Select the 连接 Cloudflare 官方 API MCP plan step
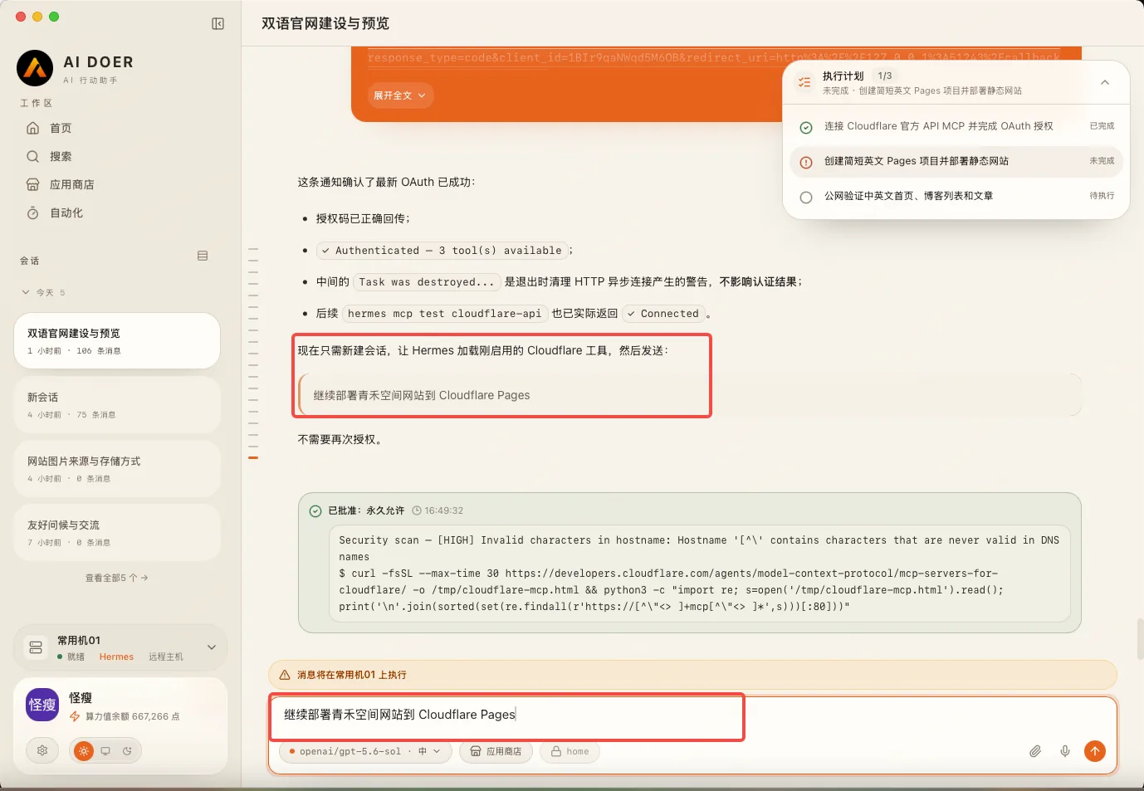This screenshot has width=1144, height=791. 956,126
